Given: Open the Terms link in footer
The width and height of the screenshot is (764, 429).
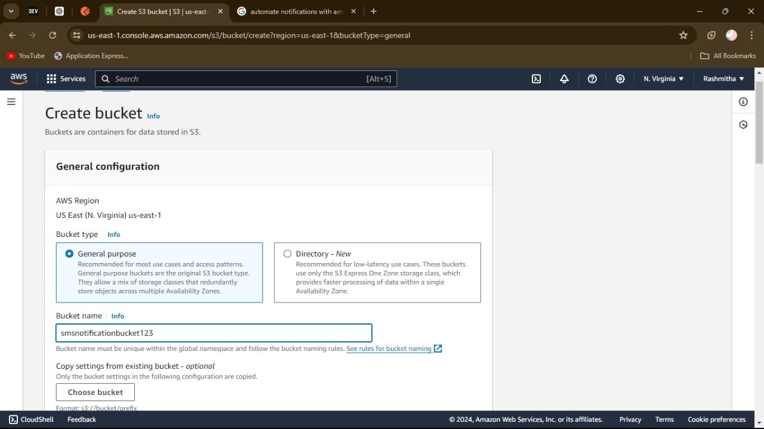Looking at the screenshot, I should point(664,419).
